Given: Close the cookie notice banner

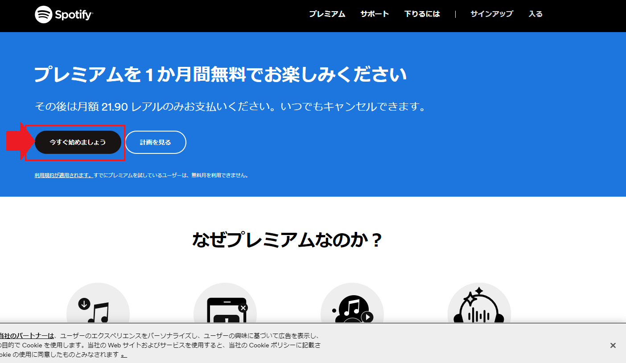Looking at the screenshot, I should point(613,345).
